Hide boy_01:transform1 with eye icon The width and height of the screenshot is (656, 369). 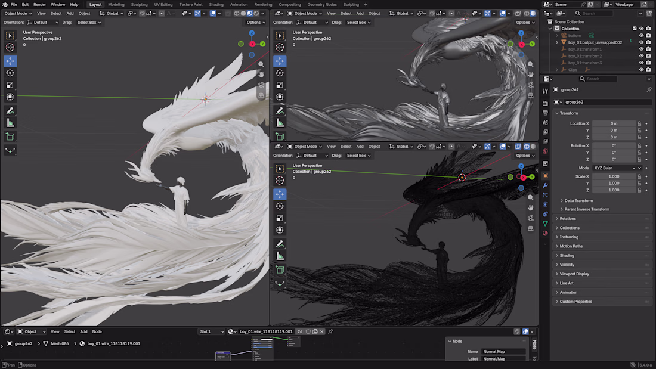click(641, 49)
